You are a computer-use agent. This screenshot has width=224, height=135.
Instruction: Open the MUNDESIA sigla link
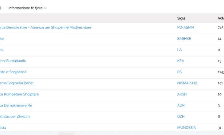(x=187, y=128)
